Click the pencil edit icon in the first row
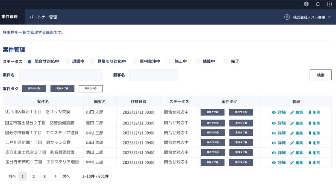336x189 pixels. coord(292,113)
